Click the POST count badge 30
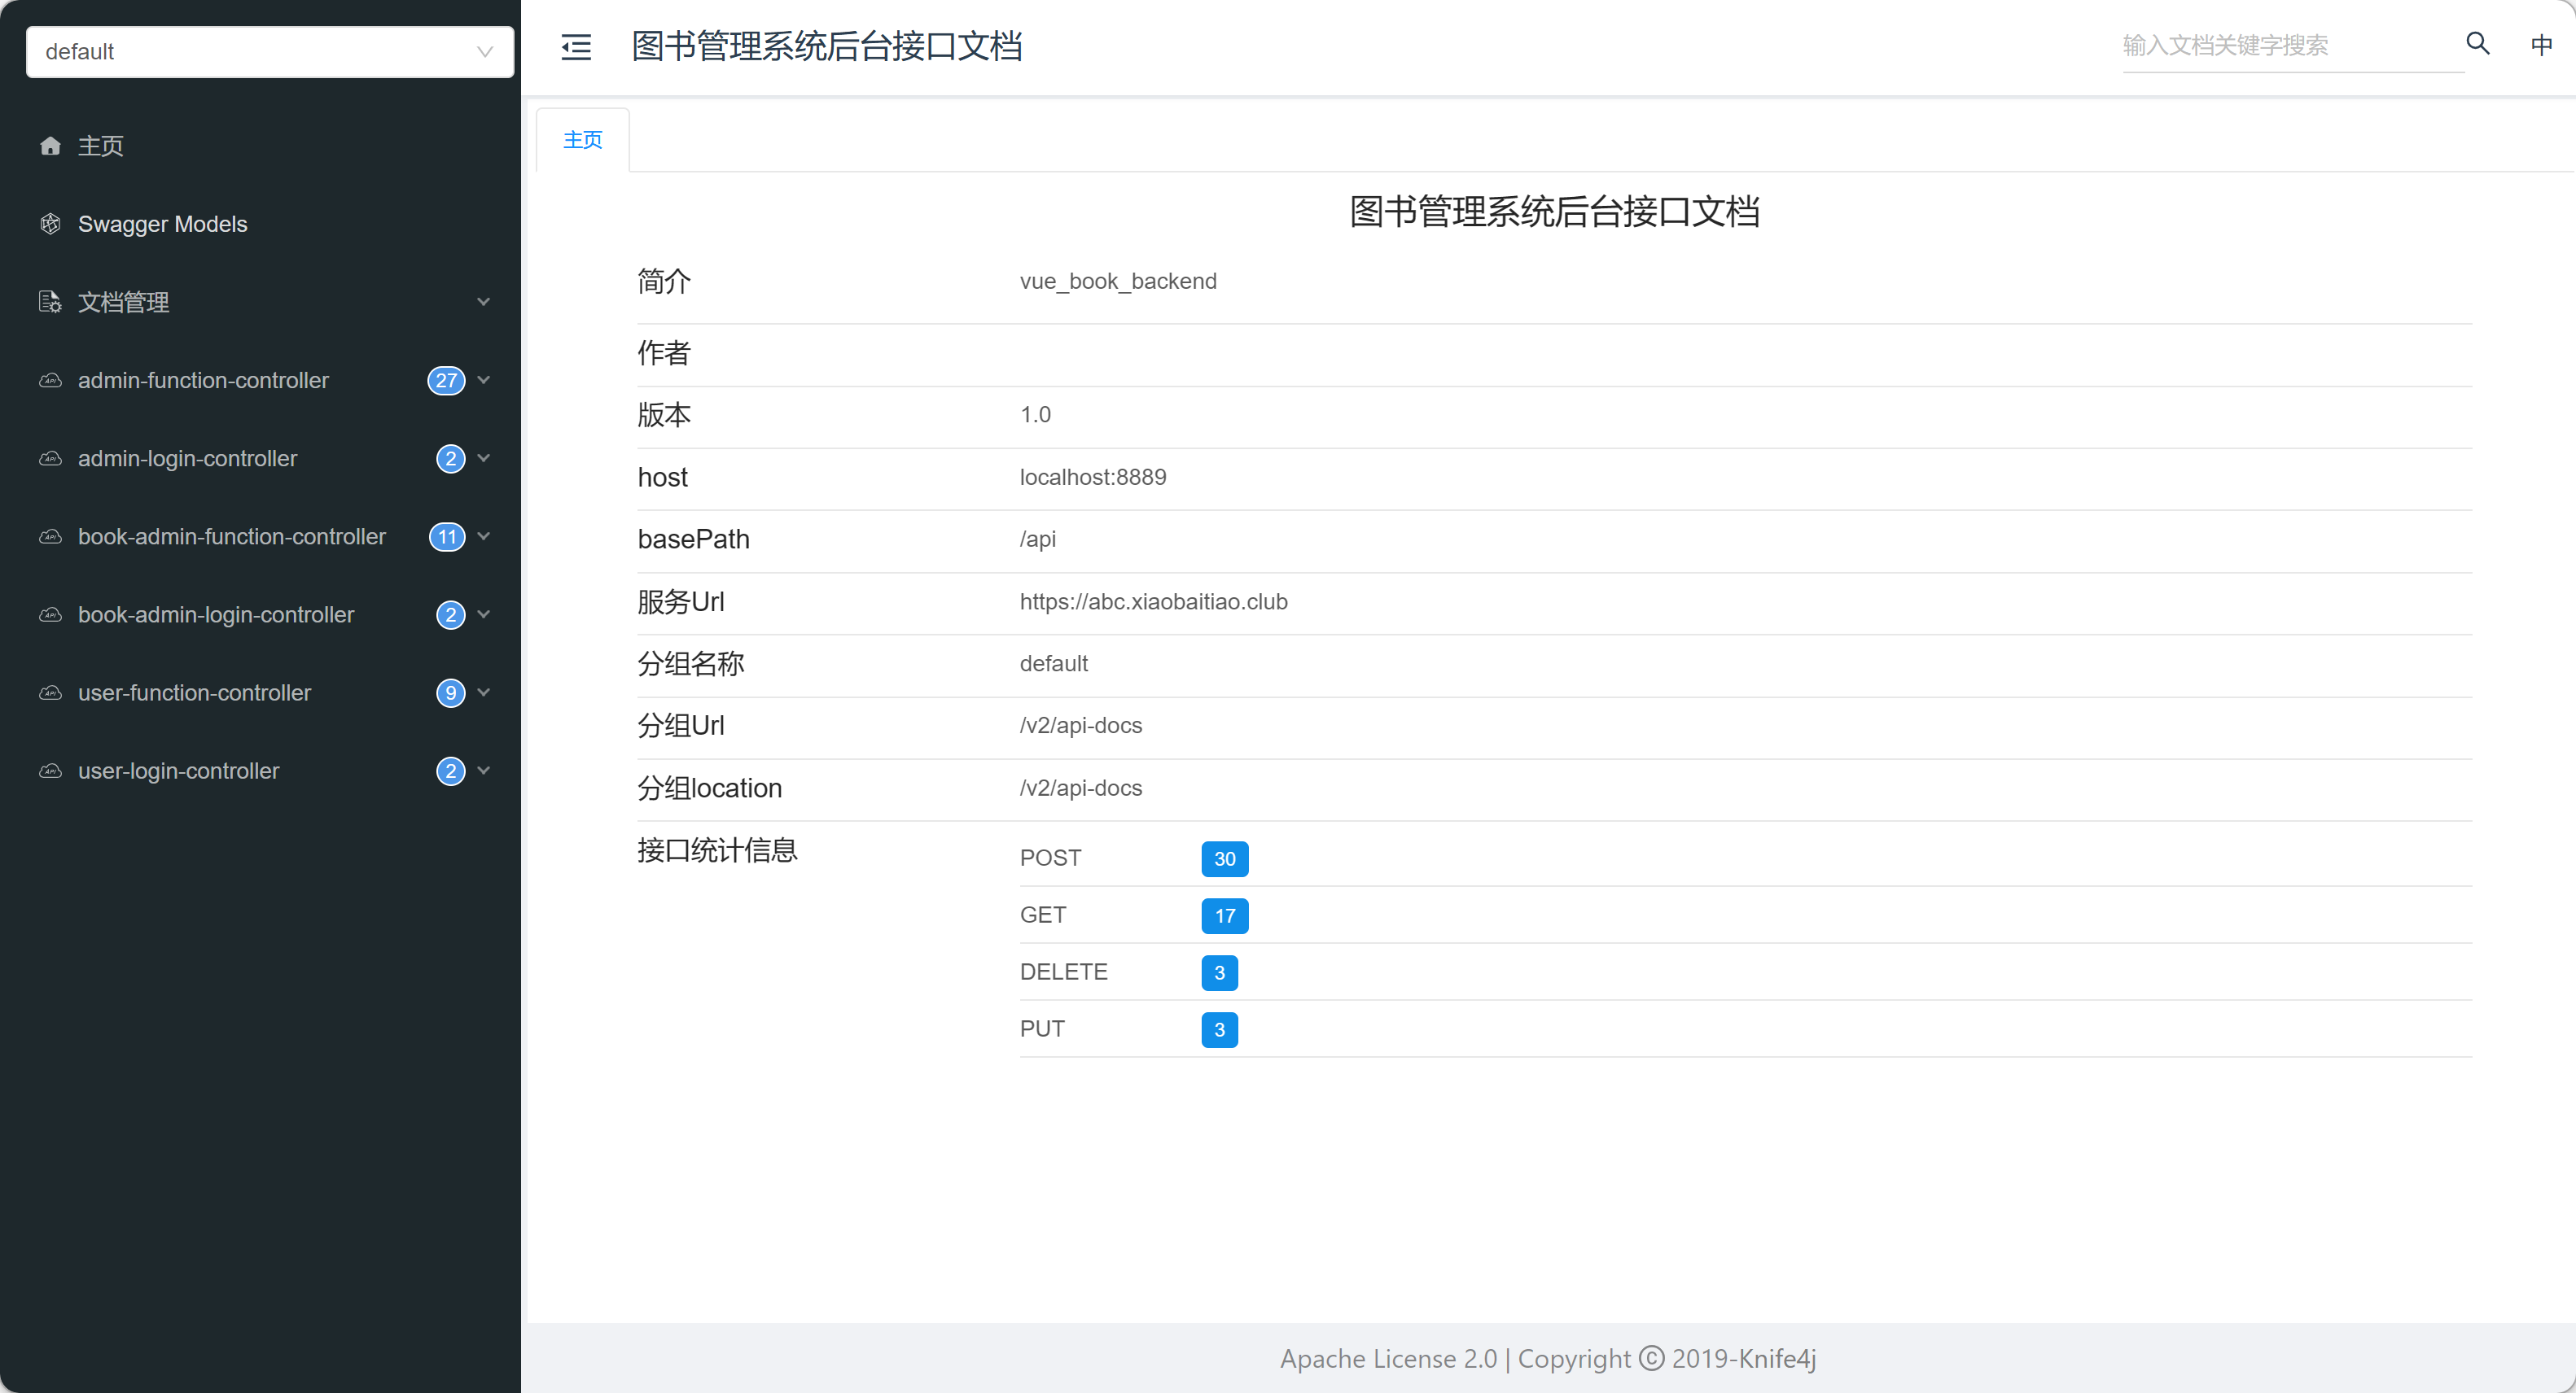The width and height of the screenshot is (2576, 1393). (1225, 858)
